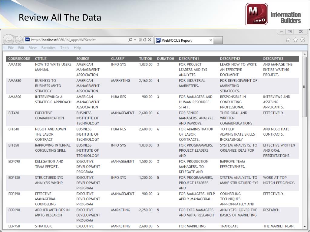Screen dimensions: 310x232
Task: Click the CTITLE column header
Action: coord(41,59)
